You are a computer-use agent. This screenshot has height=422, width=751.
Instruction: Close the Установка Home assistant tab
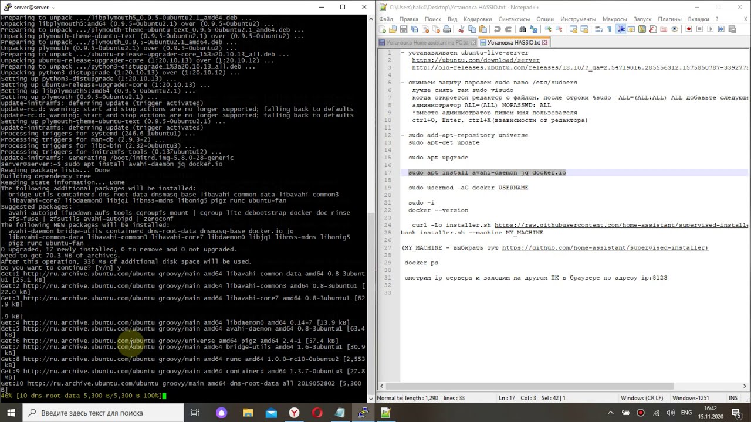(x=472, y=42)
